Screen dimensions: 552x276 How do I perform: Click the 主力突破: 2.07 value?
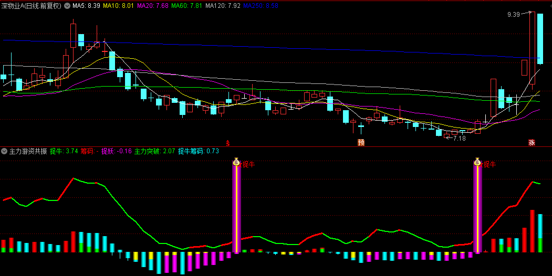pyautogui.click(x=154, y=152)
